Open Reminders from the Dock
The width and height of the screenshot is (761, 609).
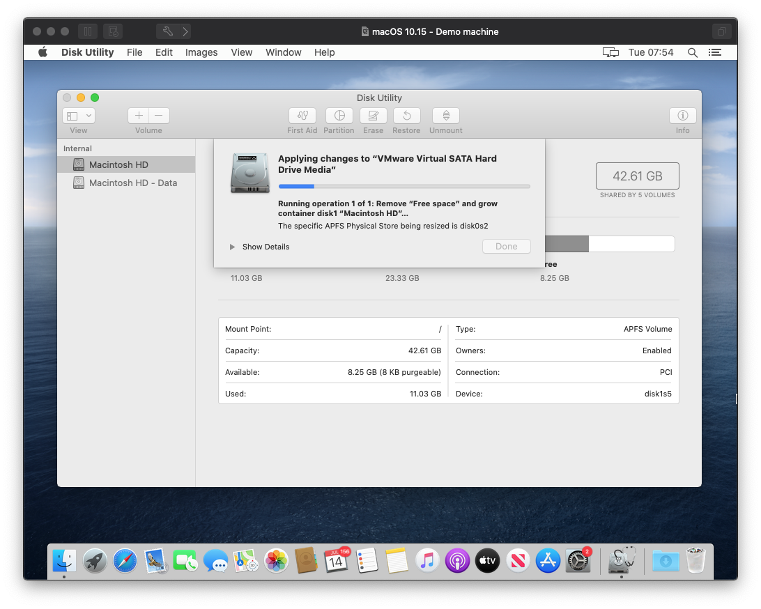click(x=367, y=561)
